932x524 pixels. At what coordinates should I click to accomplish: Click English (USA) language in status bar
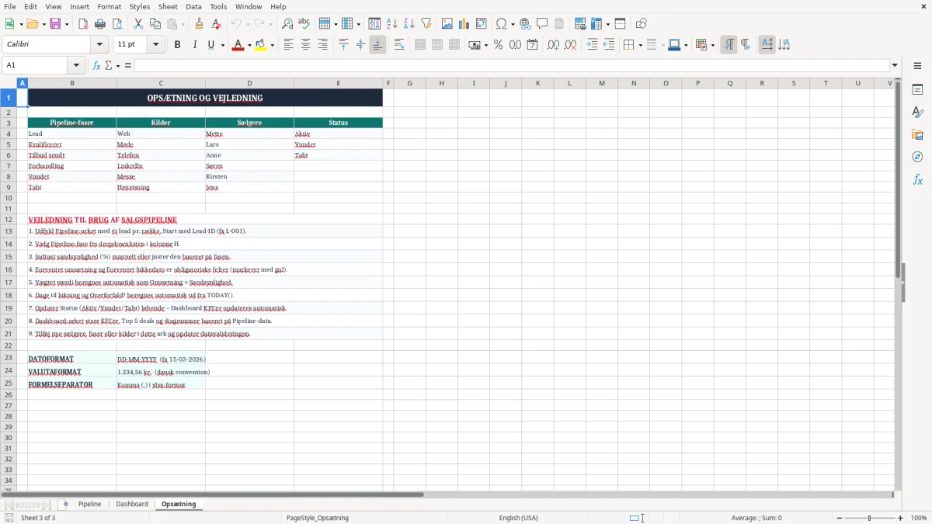point(518,518)
